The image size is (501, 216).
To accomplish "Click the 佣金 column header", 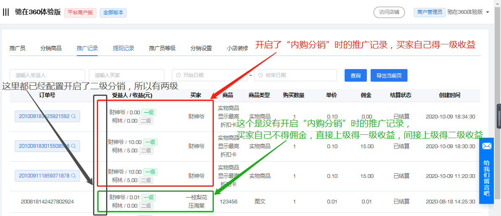I will point(366,95).
